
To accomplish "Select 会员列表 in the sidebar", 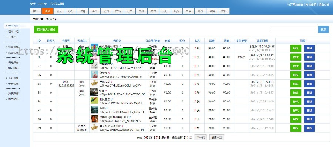I will 13,26.
